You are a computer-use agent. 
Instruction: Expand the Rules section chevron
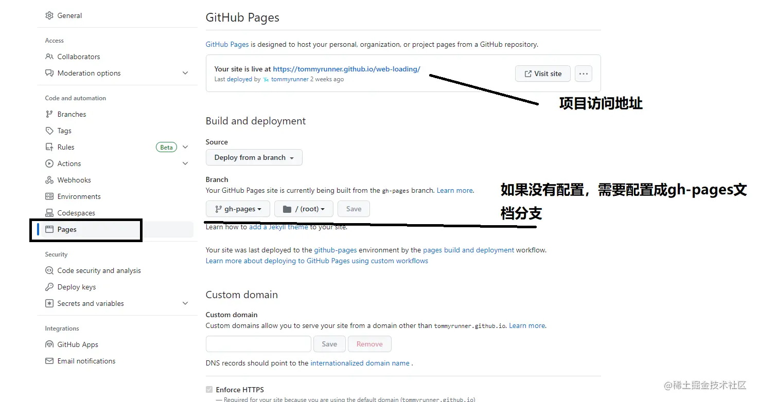tap(185, 147)
